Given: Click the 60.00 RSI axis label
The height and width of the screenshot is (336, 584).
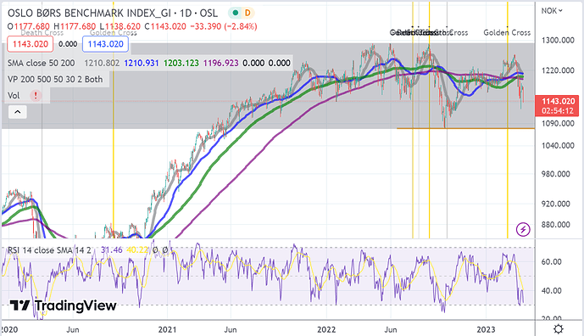Looking at the screenshot, I should [551, 262].
